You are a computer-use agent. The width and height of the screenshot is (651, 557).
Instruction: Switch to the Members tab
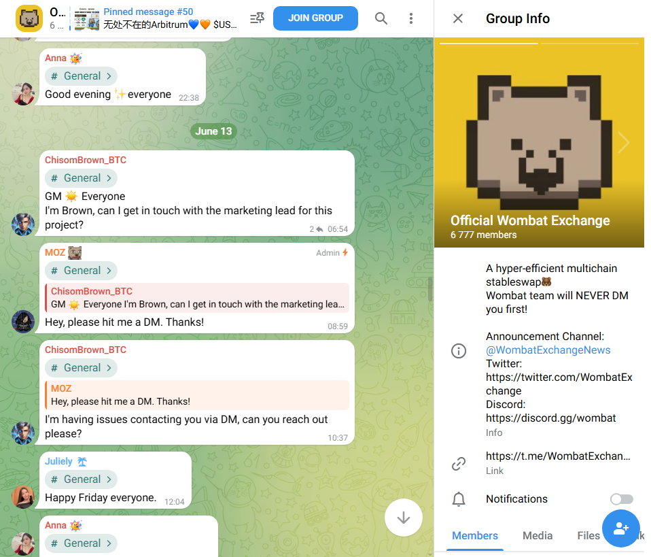[475, 536]
